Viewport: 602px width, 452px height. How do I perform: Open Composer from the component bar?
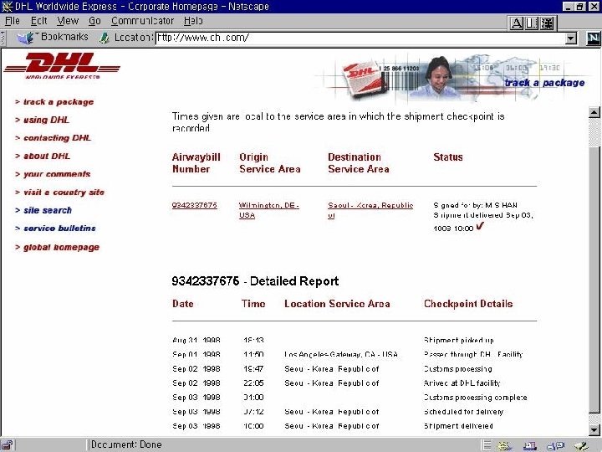coord(583,445)
